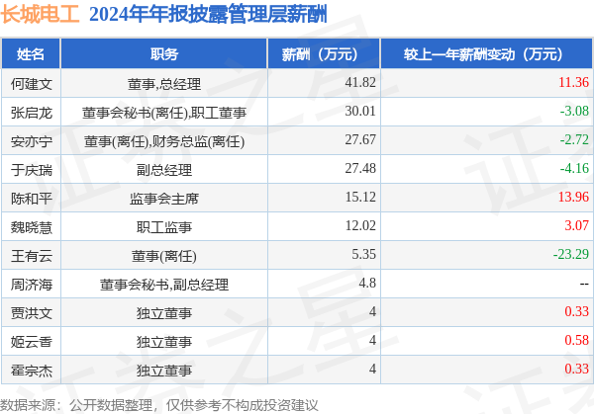
Task: Click the name 贾洪文
Action: pyautogui.click(x=32, y=313)
